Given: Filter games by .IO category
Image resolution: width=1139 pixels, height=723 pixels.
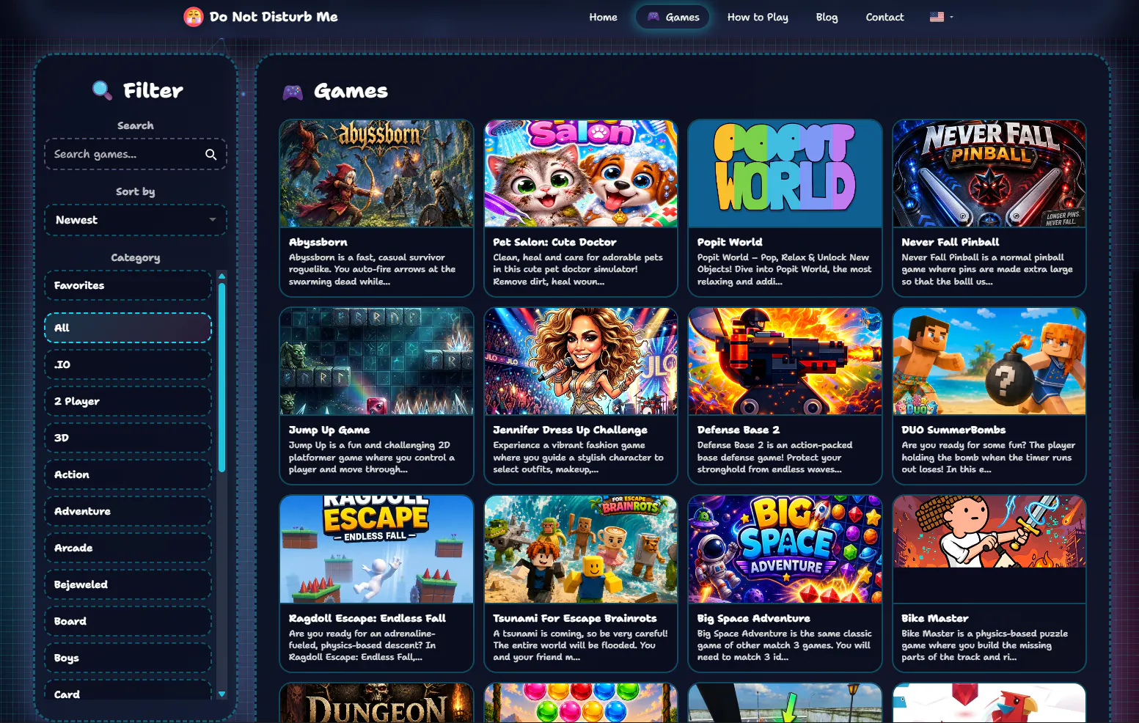Looking at the screenshot, I should click(x=128, y=364).
